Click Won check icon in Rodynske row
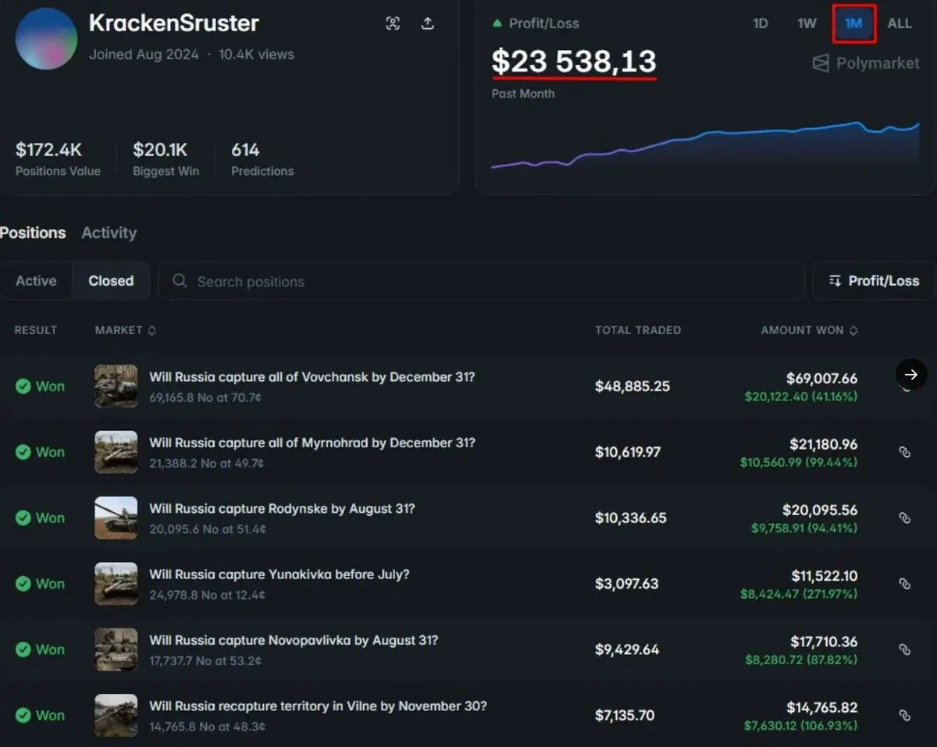 tap(23, 518)
